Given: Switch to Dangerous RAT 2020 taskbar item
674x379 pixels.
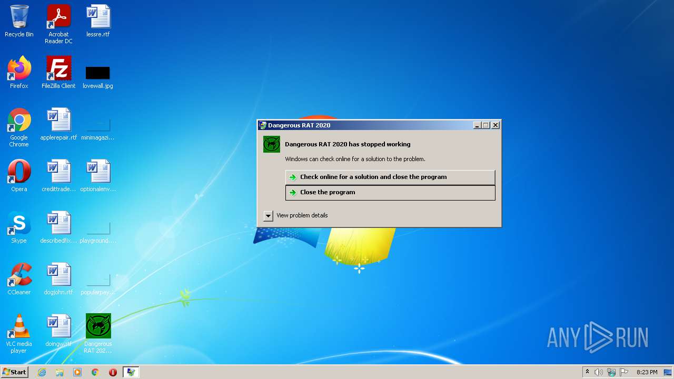Looking at the screenshot, I should tap(131, 372).
